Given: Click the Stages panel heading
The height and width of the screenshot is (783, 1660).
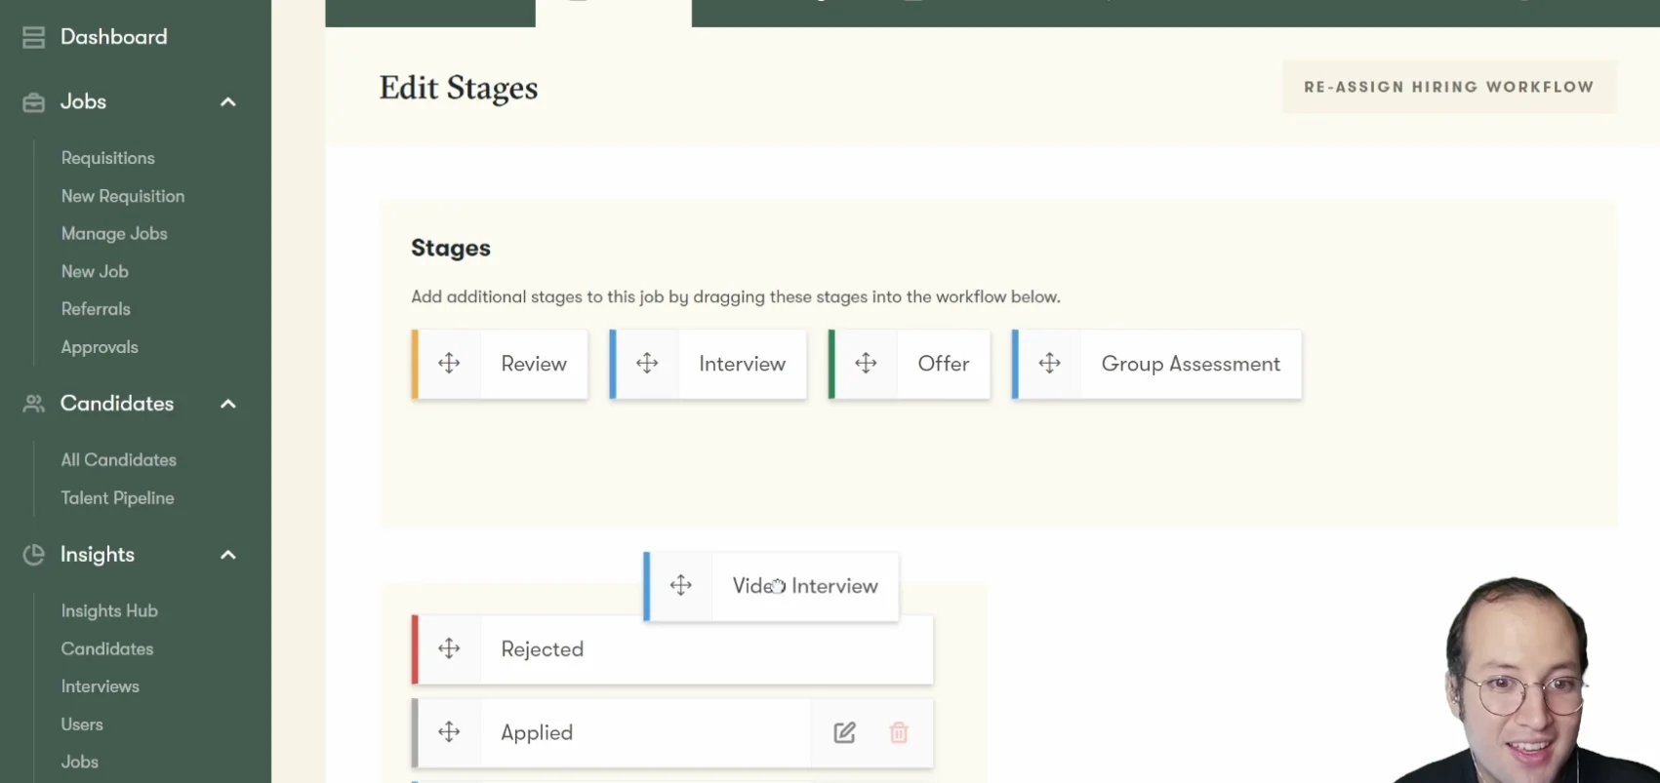Looking at the screenshot, I should pos(451,248).
